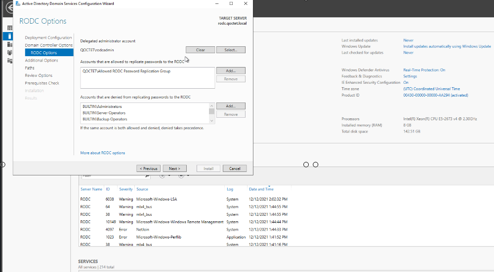
Task: Select BUILTIN\Server Operators in denied list
Action: tap(104, 113)
